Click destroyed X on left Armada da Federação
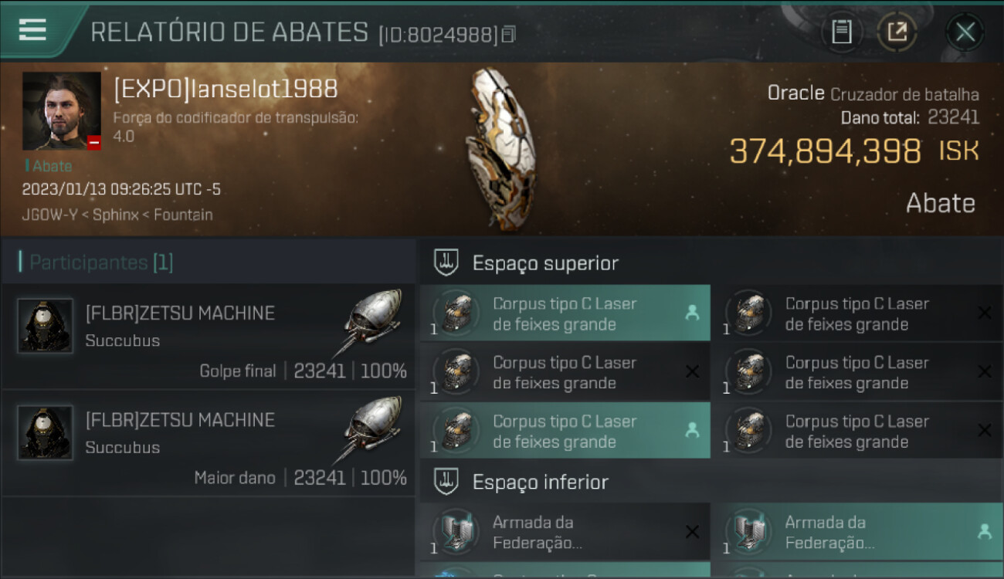 pyautogui.click(x=692, y=532)
